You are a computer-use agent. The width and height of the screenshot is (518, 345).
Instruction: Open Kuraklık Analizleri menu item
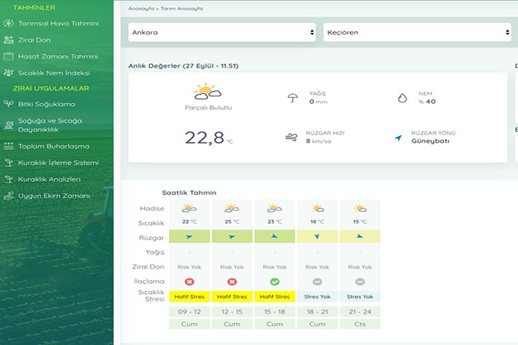(49, 179)
